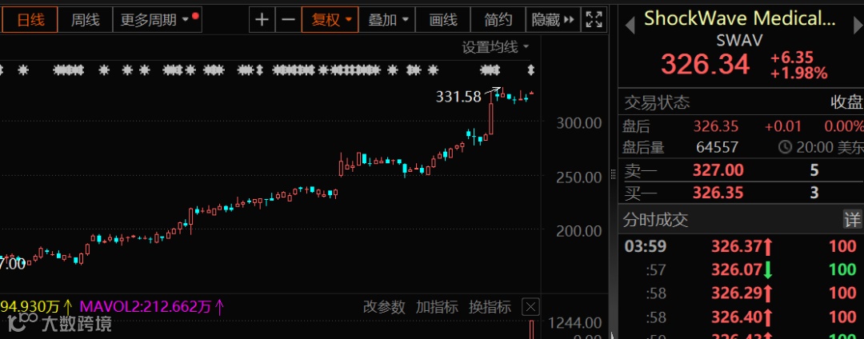This screenshot has width=864, height=339.
Task: Zoom in chart with plus button
Action: point(262,20)
